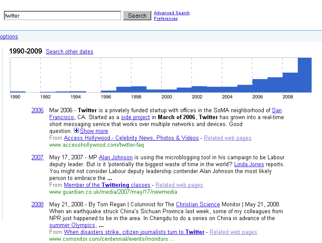Click the 1996 axis label
Screen dimensions: 322x243
[106, 97]
